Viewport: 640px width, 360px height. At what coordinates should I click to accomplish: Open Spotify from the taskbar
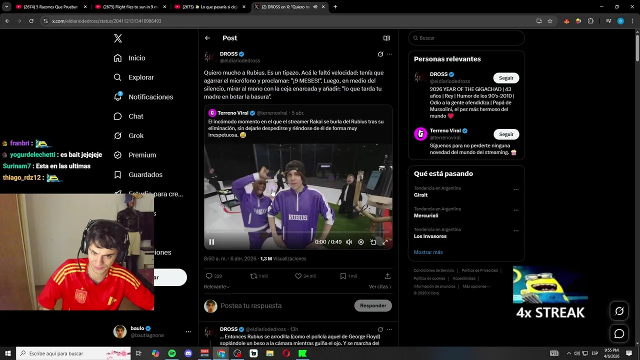coord(172,353)
